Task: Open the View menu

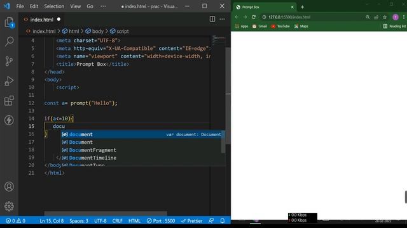Action: (75, 6)
